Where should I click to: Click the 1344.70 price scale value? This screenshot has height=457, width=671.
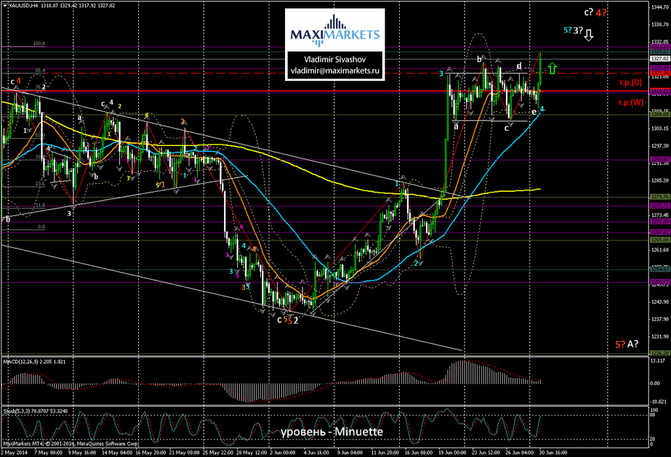(661, 7)
